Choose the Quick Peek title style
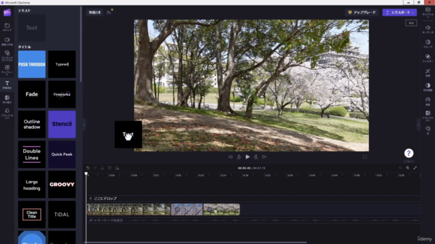 [x=62, y=155]
